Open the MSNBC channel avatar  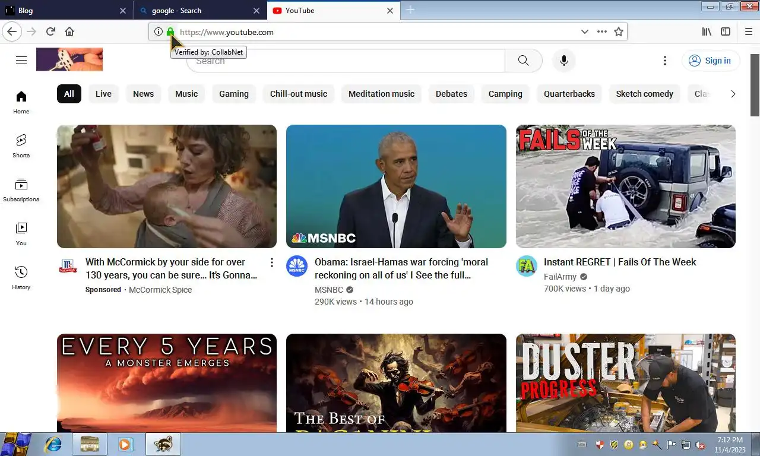(297, 266)
